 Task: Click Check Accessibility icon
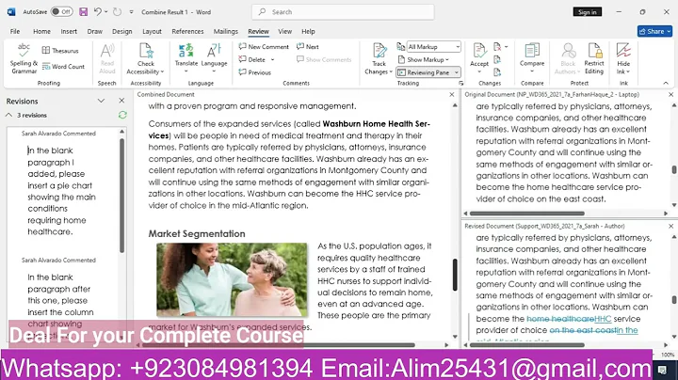[x=146, y=52]
